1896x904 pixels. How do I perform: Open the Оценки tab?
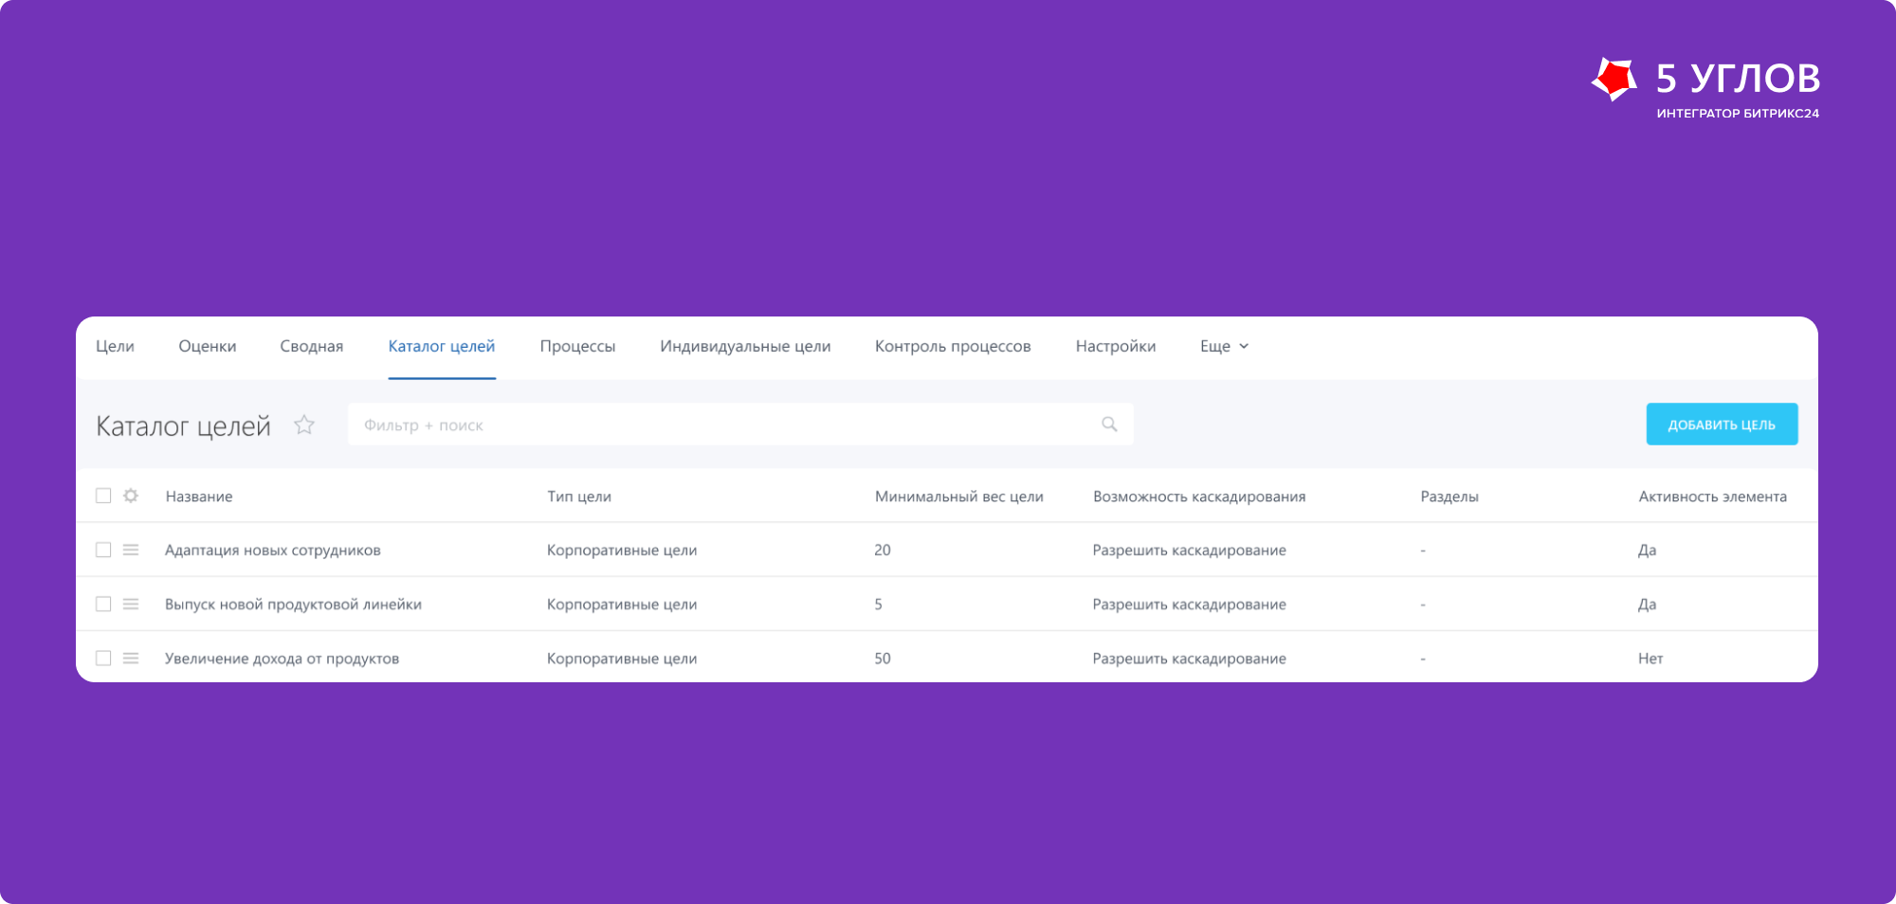[x=208, y=346]
